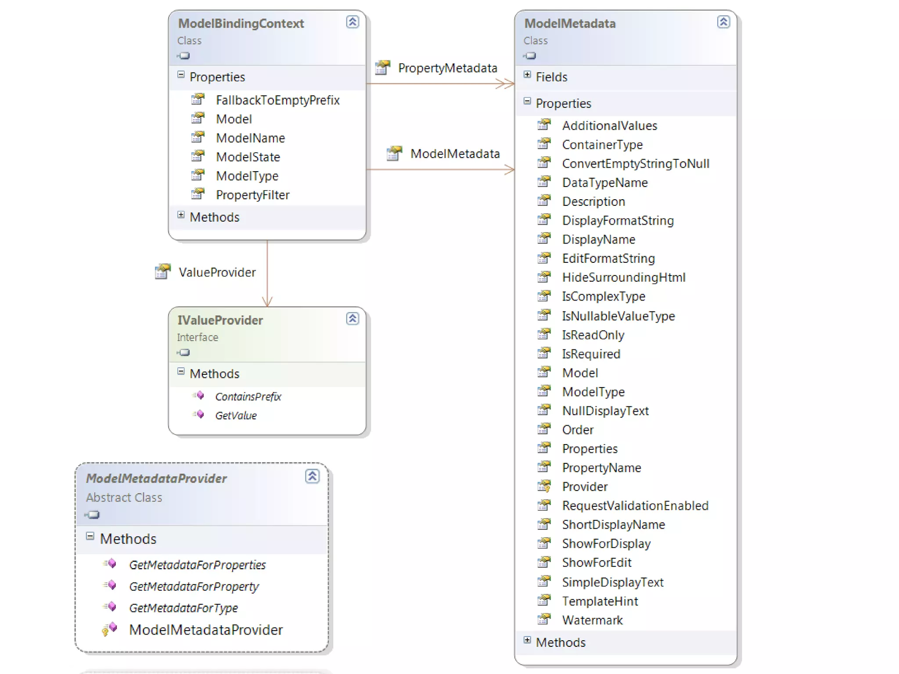This screenshot has height=674, width=899.
Task: Select the FallbackToEmptyPrefix property
Action: [277, 100]
